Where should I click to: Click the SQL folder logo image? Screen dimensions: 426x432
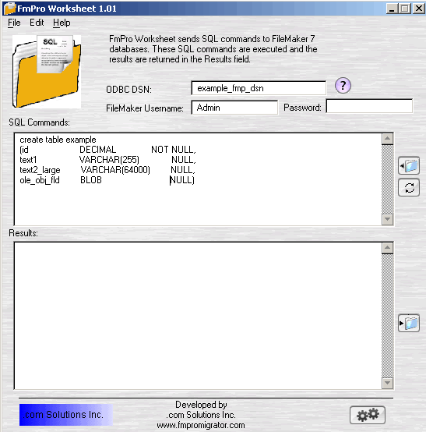tap(47, 72)
